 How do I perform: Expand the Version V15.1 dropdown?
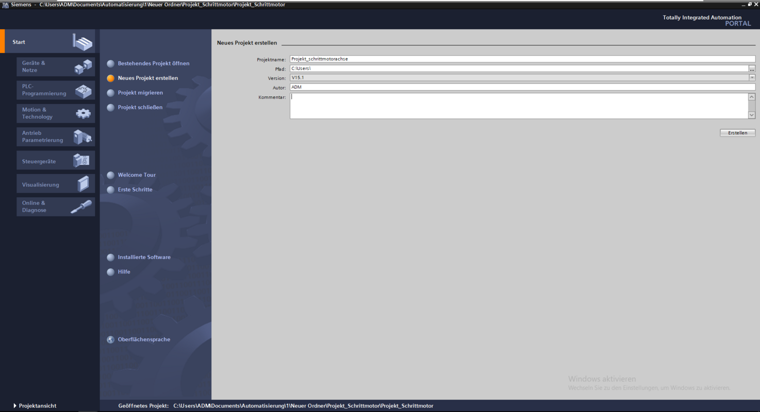coord(752,78)
